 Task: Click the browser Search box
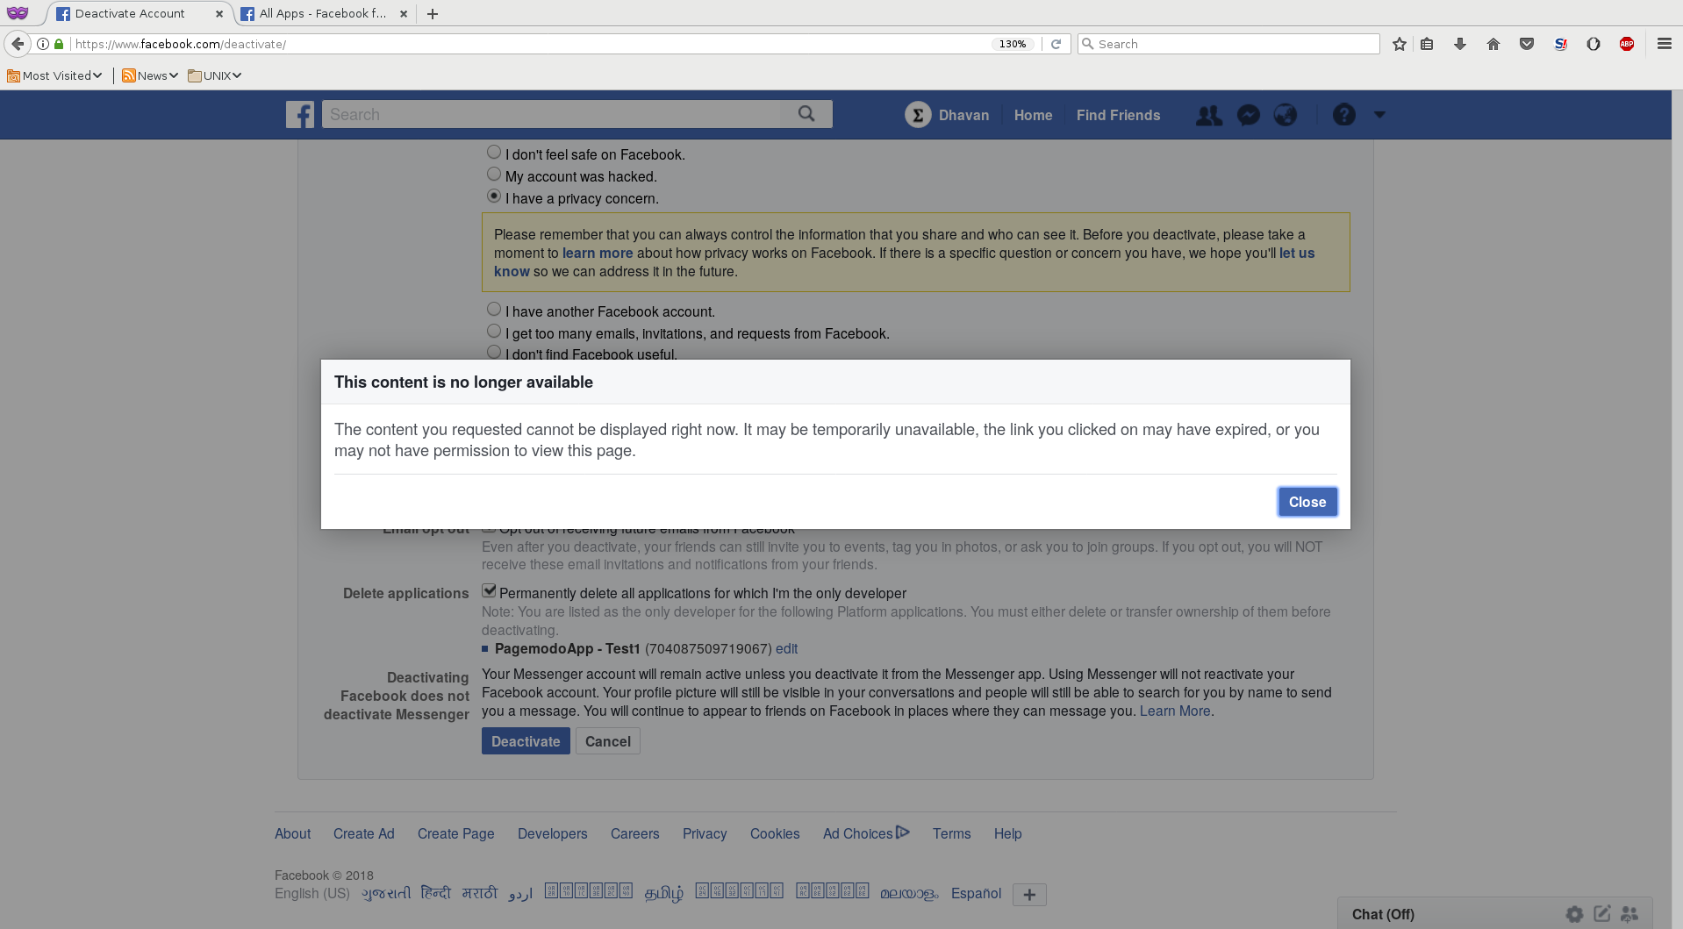1228,44
